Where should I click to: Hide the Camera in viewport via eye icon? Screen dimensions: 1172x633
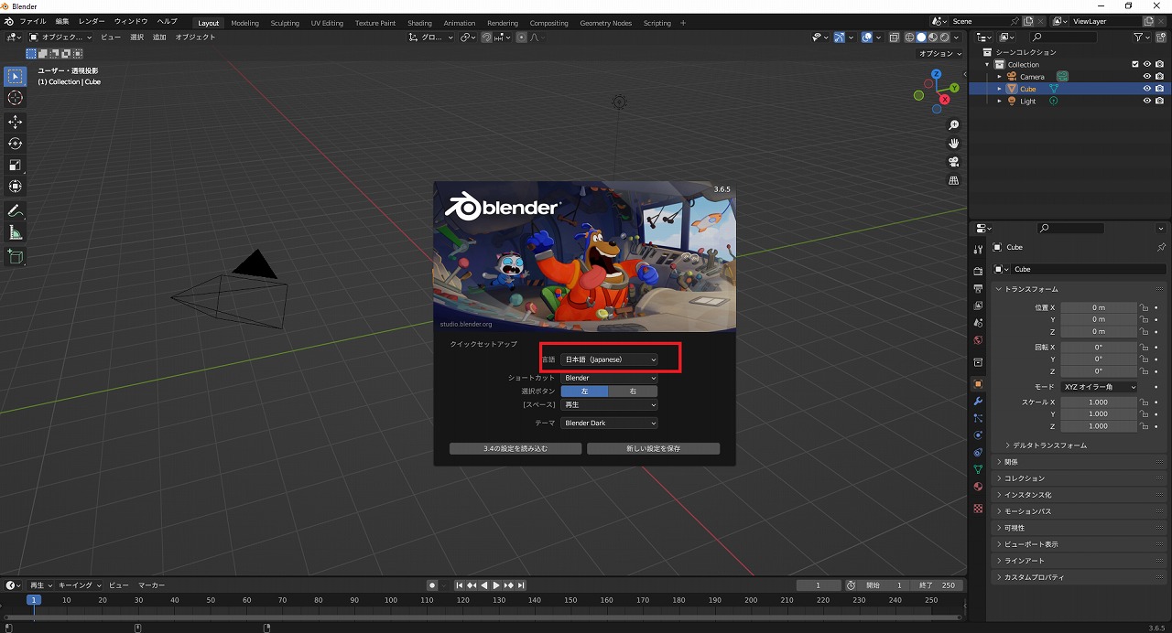tap(1146, 77)
